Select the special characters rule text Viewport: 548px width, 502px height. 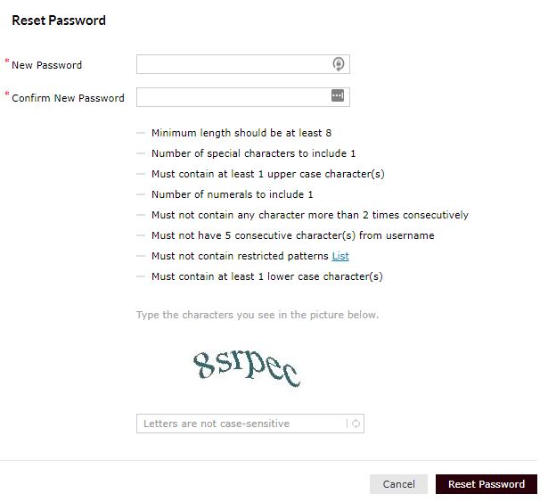[253, 153]
